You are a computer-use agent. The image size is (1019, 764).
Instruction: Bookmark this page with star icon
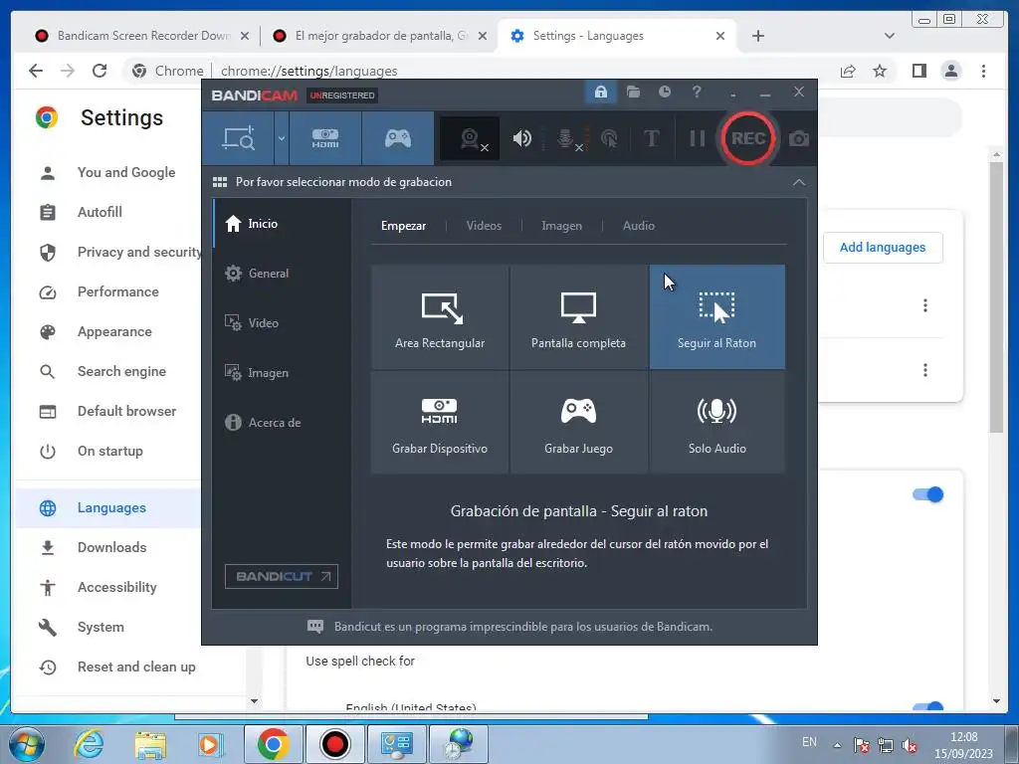click(880, 71)
